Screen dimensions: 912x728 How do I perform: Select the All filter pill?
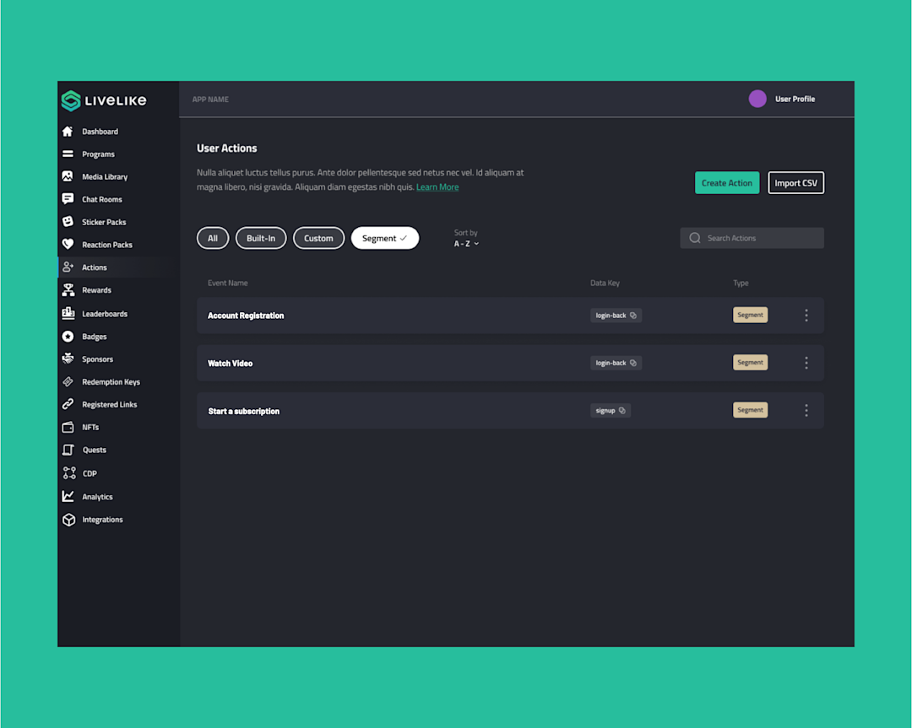pyautogui.click(x=213, y=238)
